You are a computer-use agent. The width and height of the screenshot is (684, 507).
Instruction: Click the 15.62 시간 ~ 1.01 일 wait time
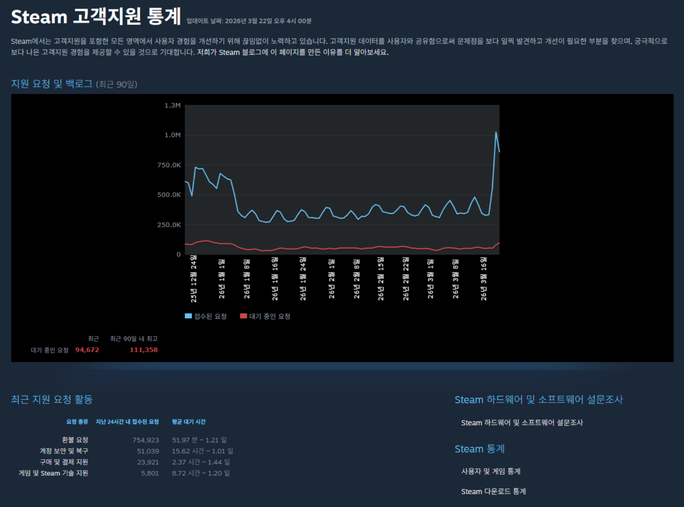(x=202, y=451)
